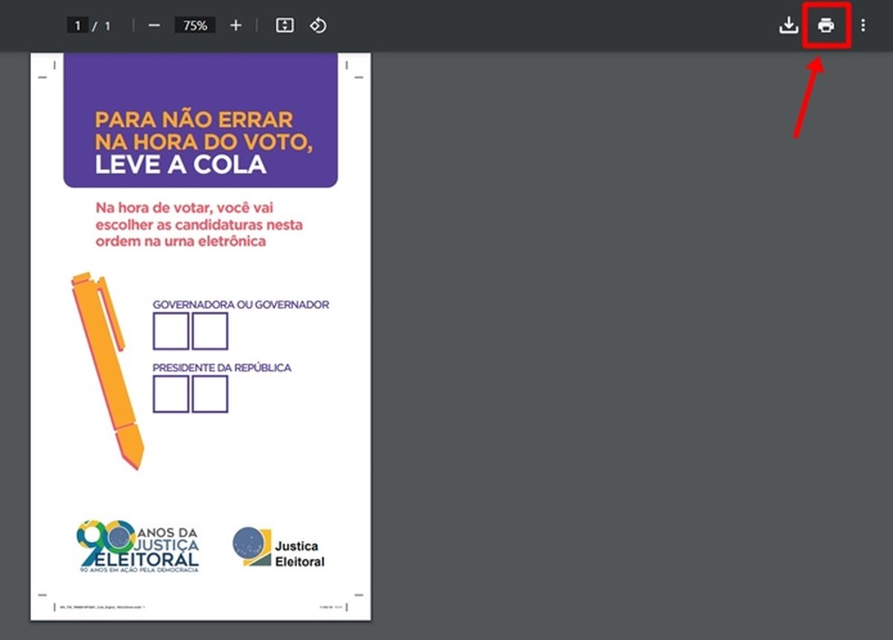
Task: Expand viewer options via the vertical ellipsis
Action: coord(862,25)
